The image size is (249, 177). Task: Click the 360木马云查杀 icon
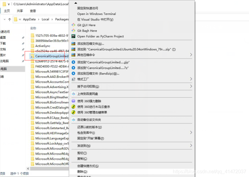pos(73,107)
